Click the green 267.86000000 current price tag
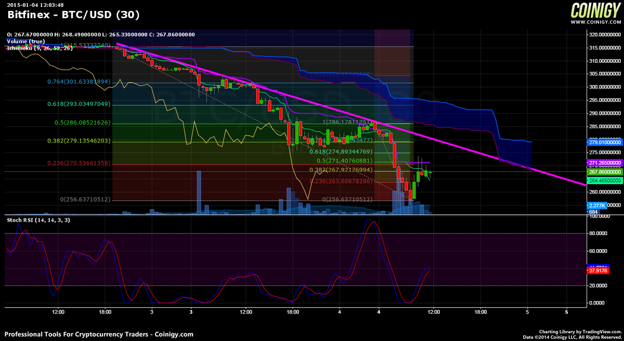This screenshot has width=624, height=341. point(605,171)
